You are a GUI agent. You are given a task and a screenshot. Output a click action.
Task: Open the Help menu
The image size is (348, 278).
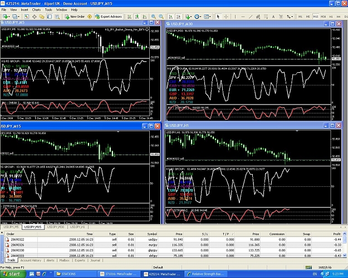click(x=74, y=10)
